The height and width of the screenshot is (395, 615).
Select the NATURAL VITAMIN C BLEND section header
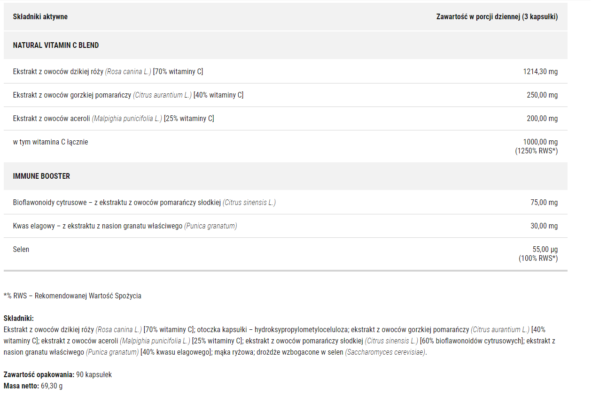286,46
